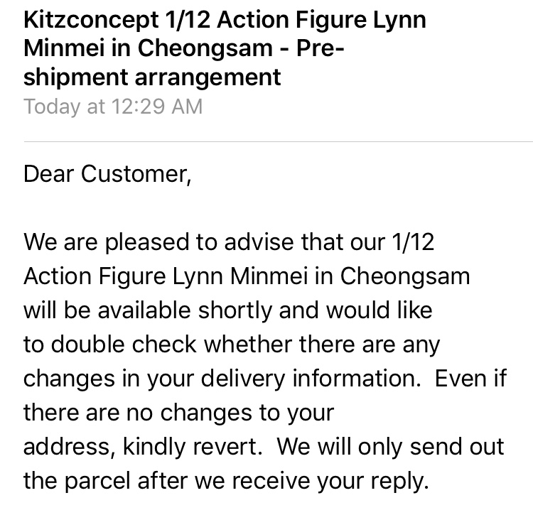Click the line 'will be available shortly and would like'
The width and height of the screenshot is (533, 515).
[x=227, y=311]
